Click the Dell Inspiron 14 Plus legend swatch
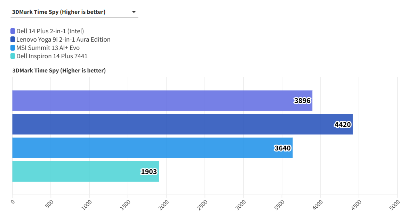 [x=13, y=56]
